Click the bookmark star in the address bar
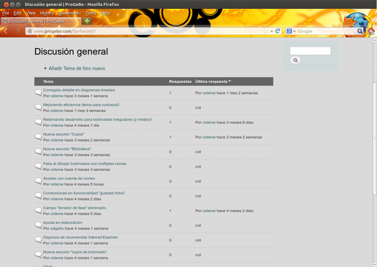Screen dimensions: 377x267 pyautogui.click(x=266, y=31)
